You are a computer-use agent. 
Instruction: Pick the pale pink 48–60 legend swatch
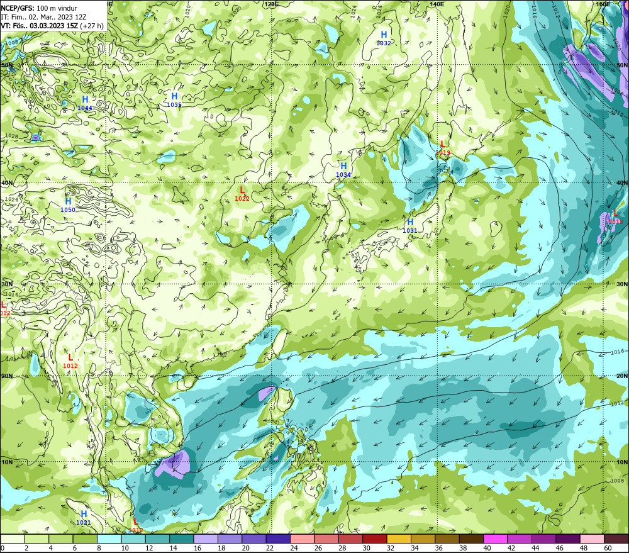coord(592,539)
